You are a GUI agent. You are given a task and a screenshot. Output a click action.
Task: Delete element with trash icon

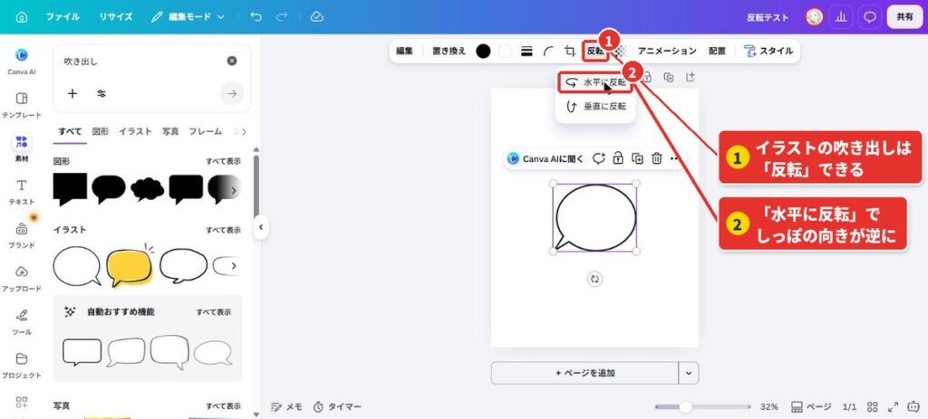(x=656, y=158)
